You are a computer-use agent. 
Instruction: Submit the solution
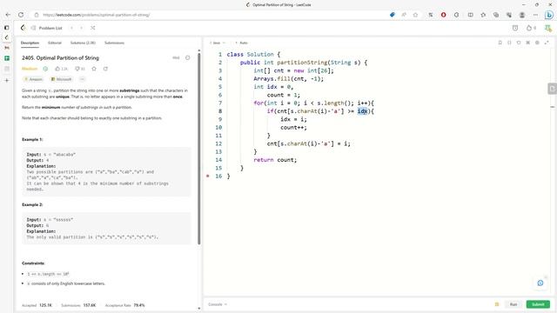pos(538,304)
